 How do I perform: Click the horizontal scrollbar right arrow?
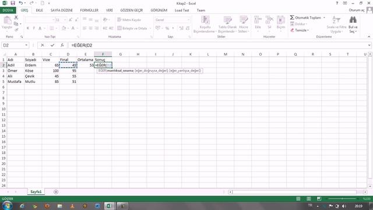pyautogui.click(x=365, y=192)
